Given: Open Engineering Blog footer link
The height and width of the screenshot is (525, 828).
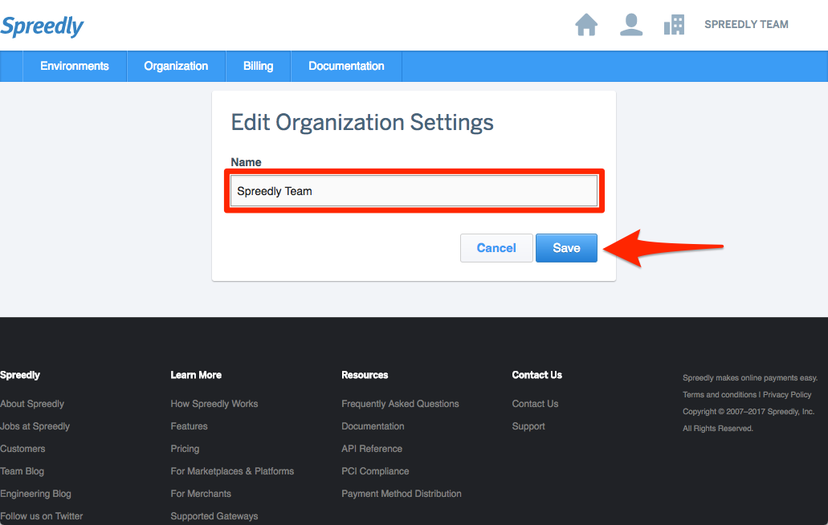Looking at the screenshot, I should pos(35,494).
